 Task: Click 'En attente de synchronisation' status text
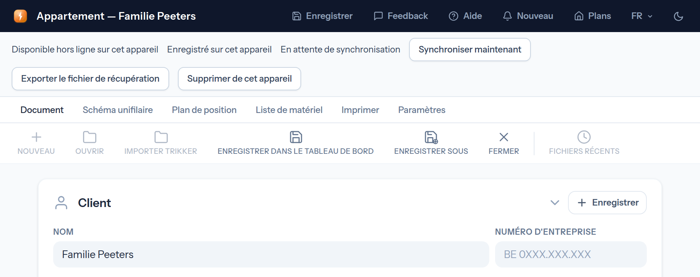[x=341, y=50]
